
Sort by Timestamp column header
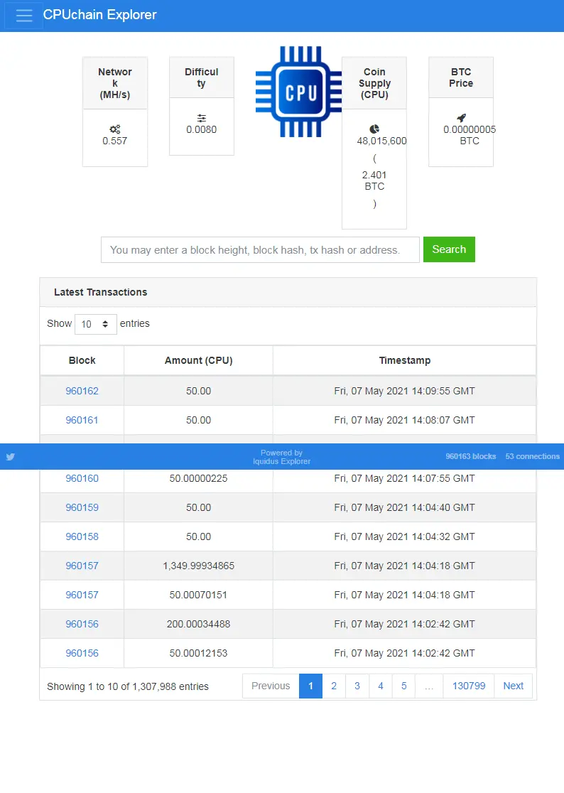pyautogui.click(x=405, y=360)
